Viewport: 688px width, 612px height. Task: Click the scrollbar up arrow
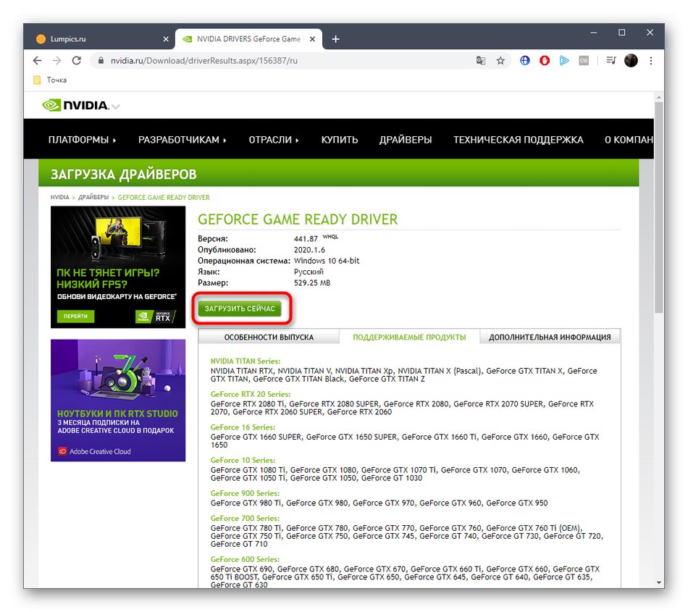[x=658, y=96]
